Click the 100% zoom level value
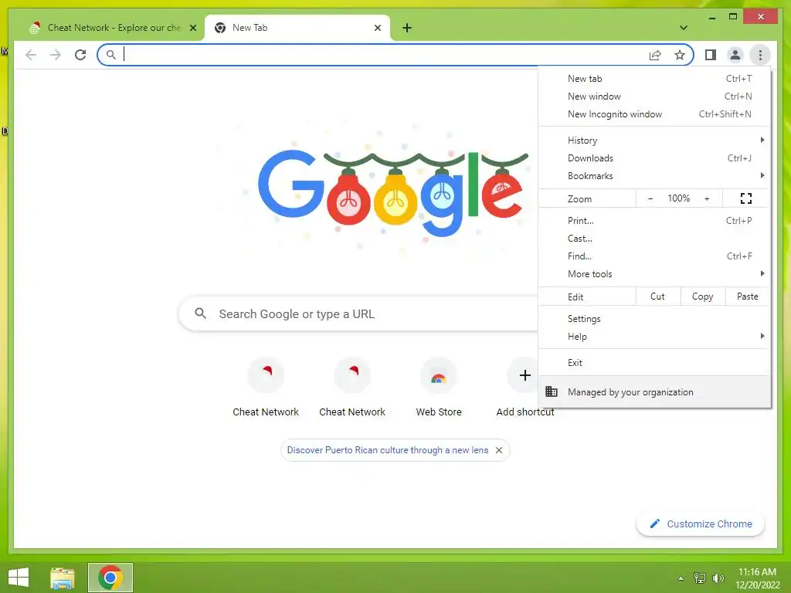The image size is (791, 593). (678, 198)
